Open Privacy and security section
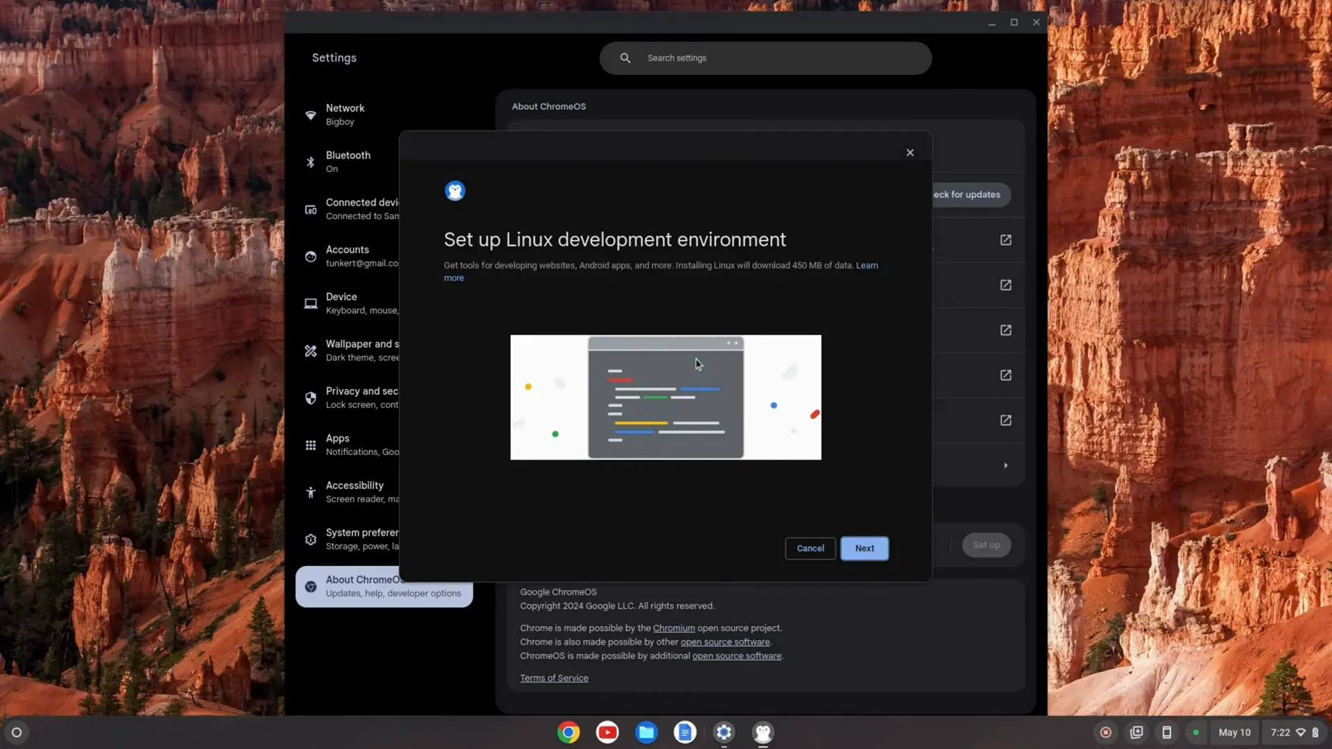1332x749 pixels. [349, 398]
